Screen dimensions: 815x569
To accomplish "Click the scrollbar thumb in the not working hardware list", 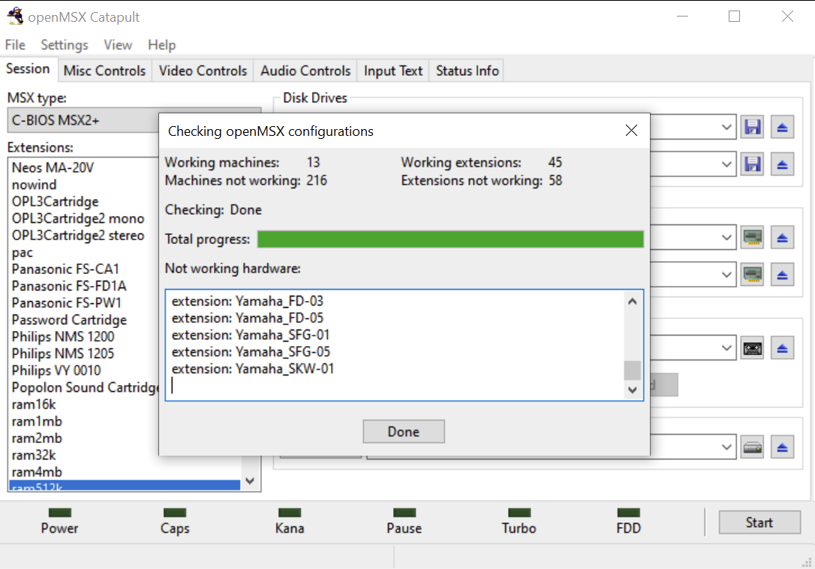I will point(632,370).
